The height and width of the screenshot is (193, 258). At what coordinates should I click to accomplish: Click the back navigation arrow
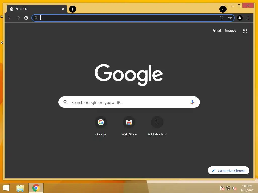tap(10, 18)
